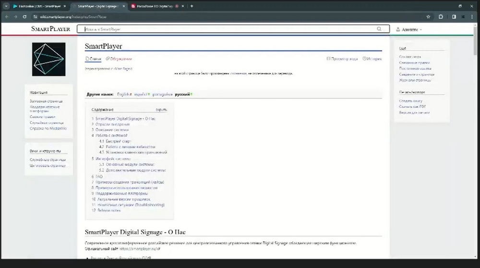This screenshot has width=480, height=268.
Task: Click the search magnifier icon
Action: [379, 29]
